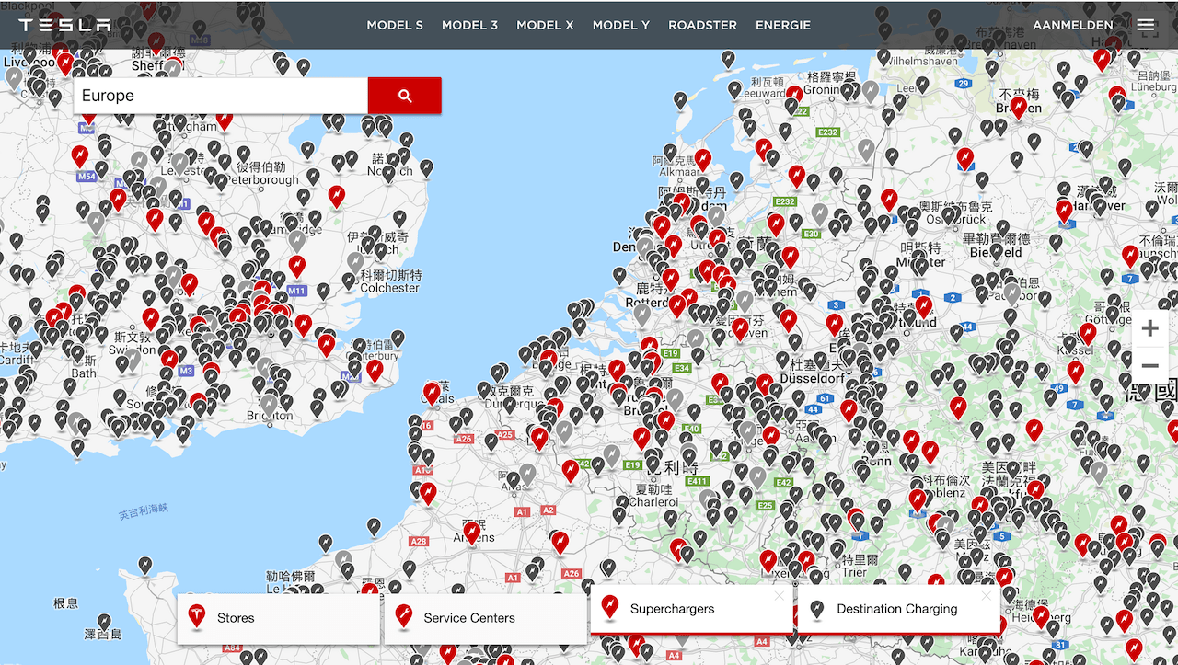This screenshot has width=1178, height=665.
Task: Select red Supercharger pin above M54 shield
Action: pyautogui.click(x=80, y=156)
